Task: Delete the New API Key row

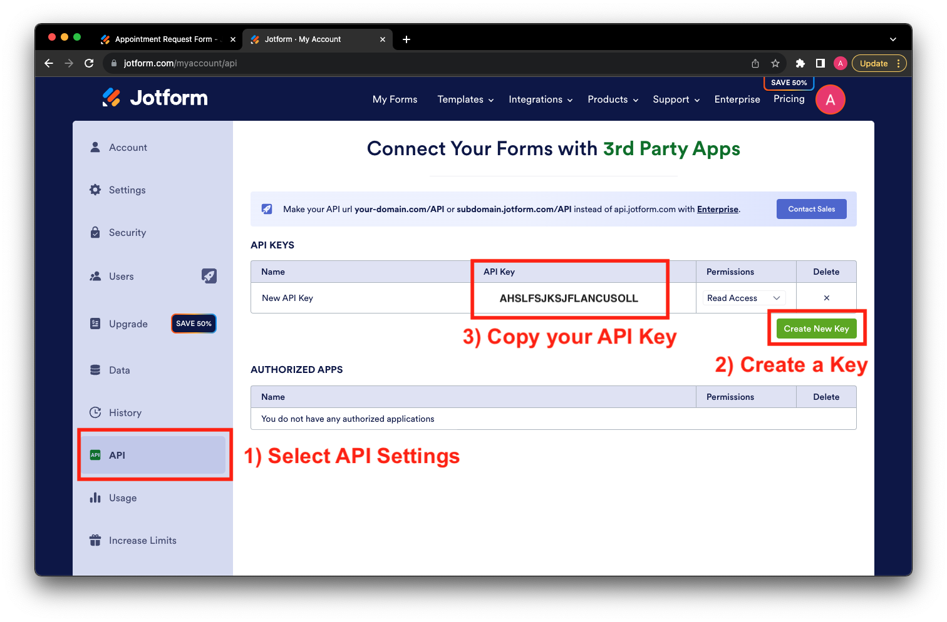Action: (x=826, y=298)
